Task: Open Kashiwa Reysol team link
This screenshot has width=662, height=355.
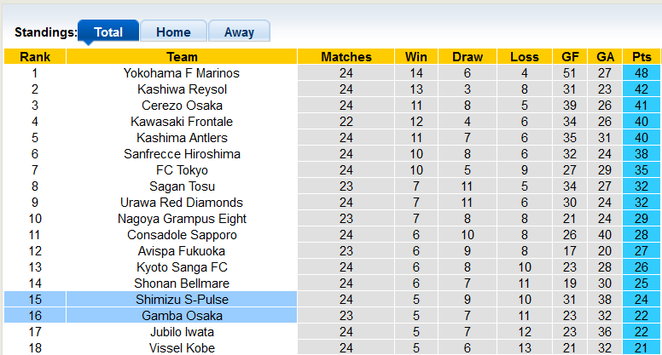Action: point(182,89)
